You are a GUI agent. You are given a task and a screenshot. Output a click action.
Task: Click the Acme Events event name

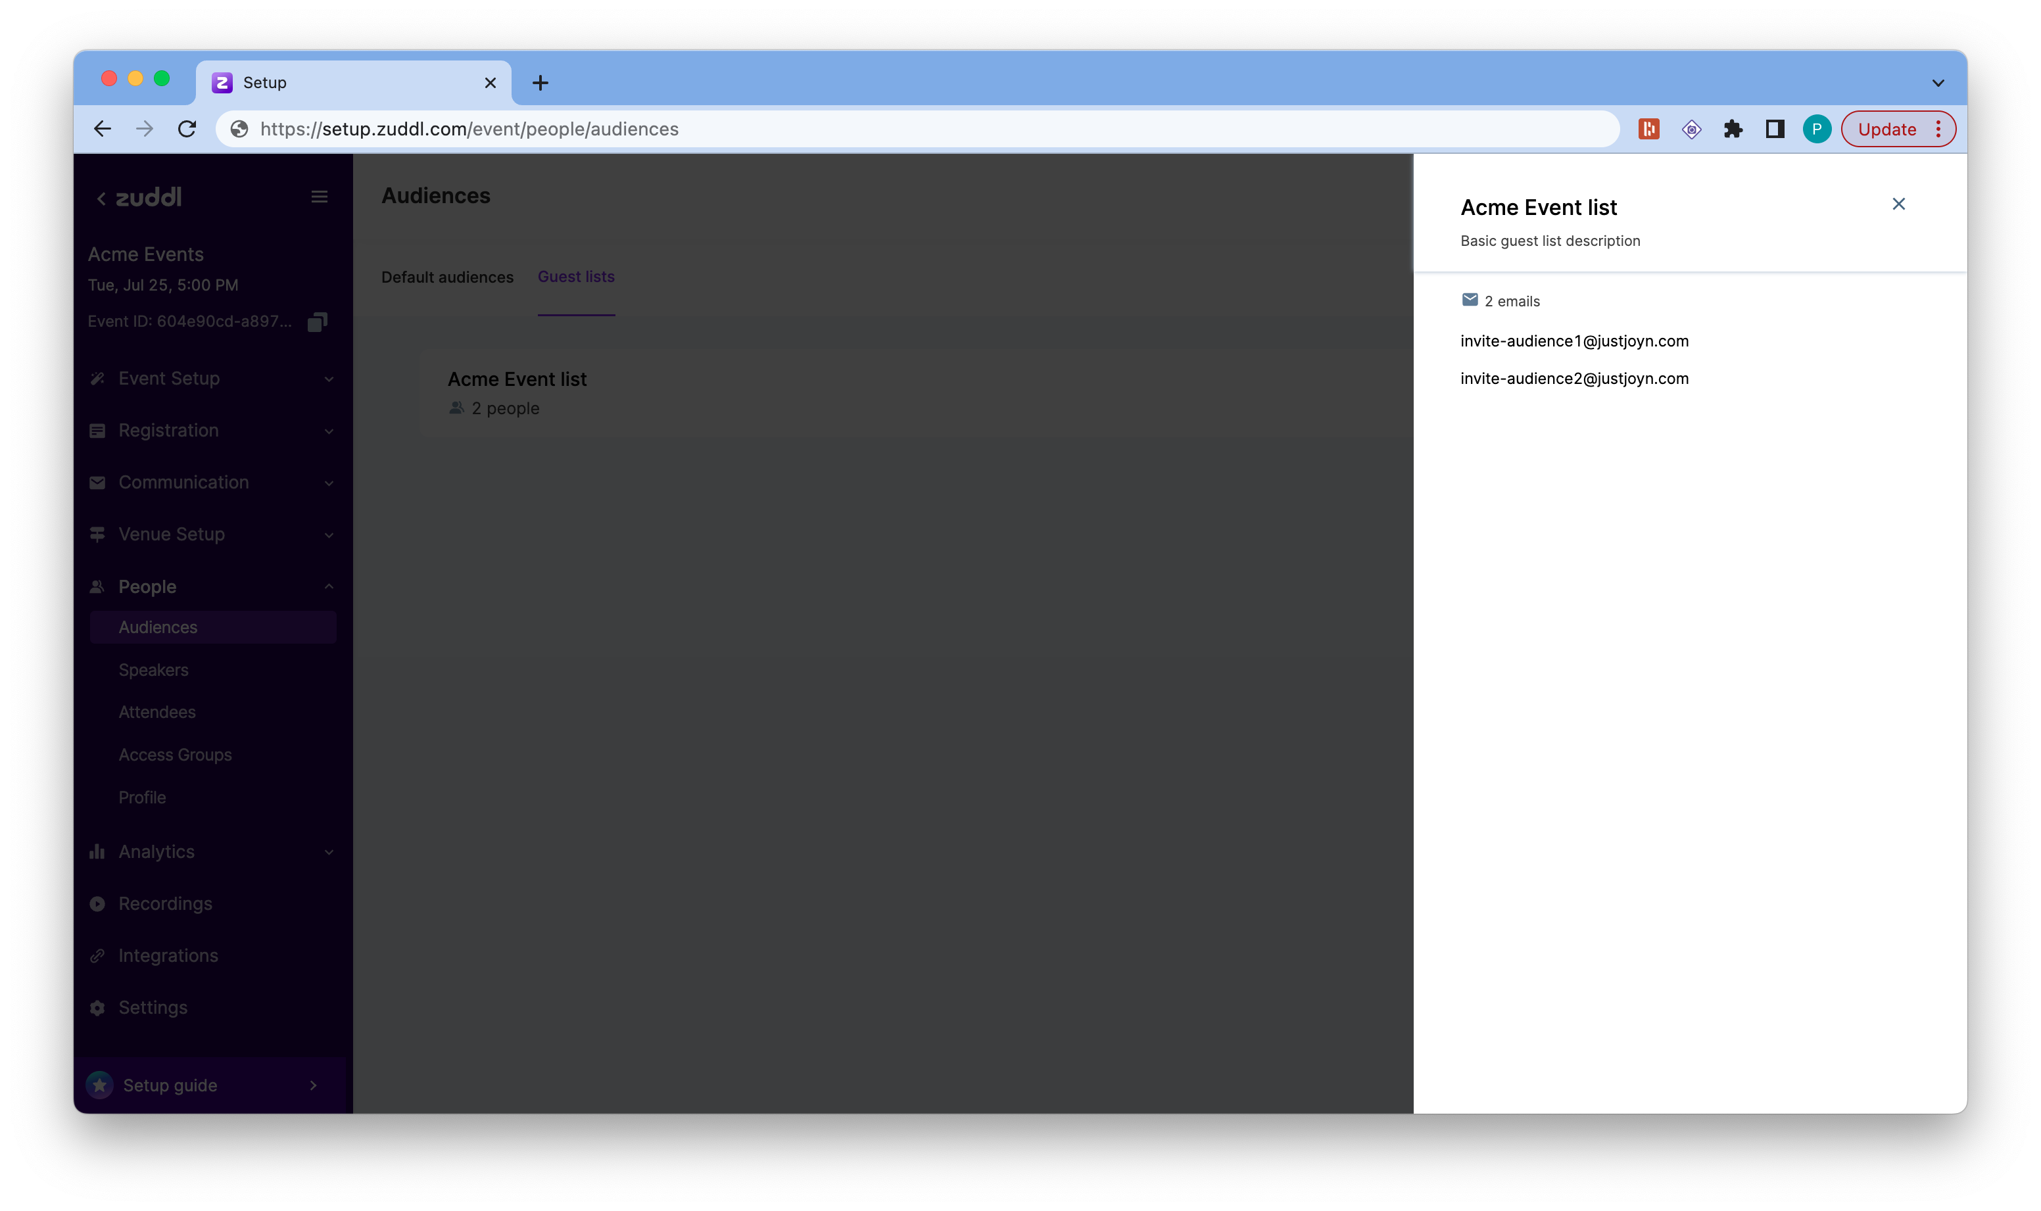coord(146,254)
